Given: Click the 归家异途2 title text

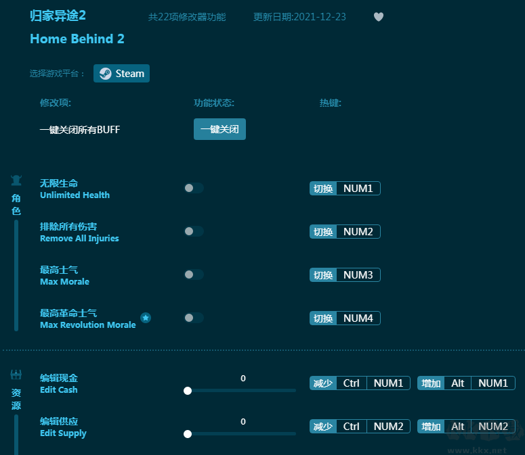Looking at the screenshot, I should pyautogui.click(x=58, y=16).
